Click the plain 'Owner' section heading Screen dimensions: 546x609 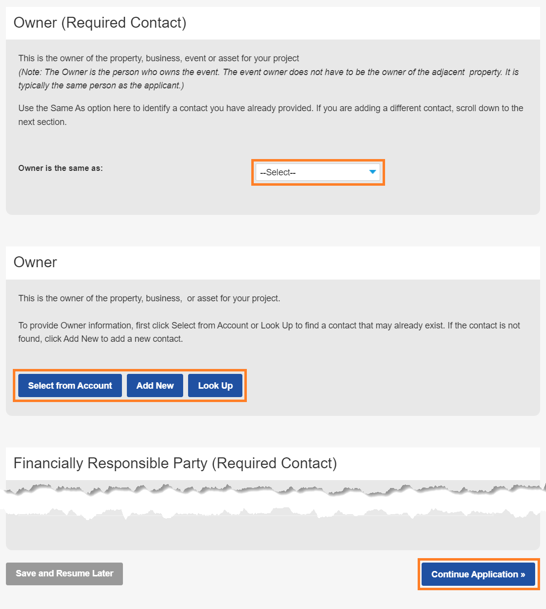pyautogui.click(x=35, y=262)
